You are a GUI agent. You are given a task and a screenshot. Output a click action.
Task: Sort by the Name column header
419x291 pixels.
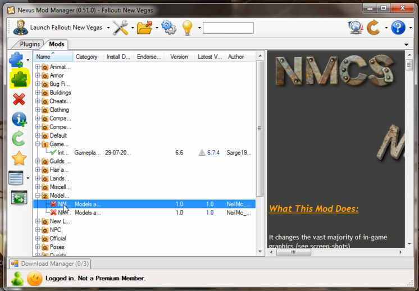(x=53, y=57)
